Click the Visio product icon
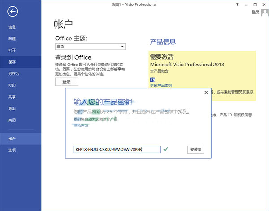The height and width of the screenshot is (211, 269). pos(152,80)
